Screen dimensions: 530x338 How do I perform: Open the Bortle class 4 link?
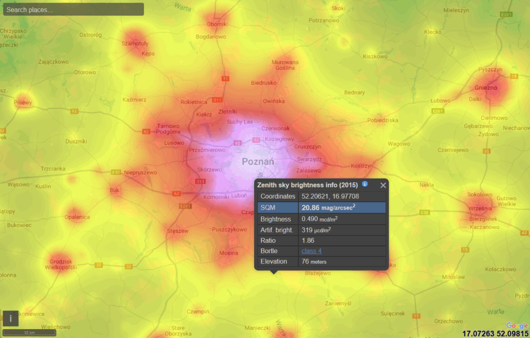click(x=312, y=251)
